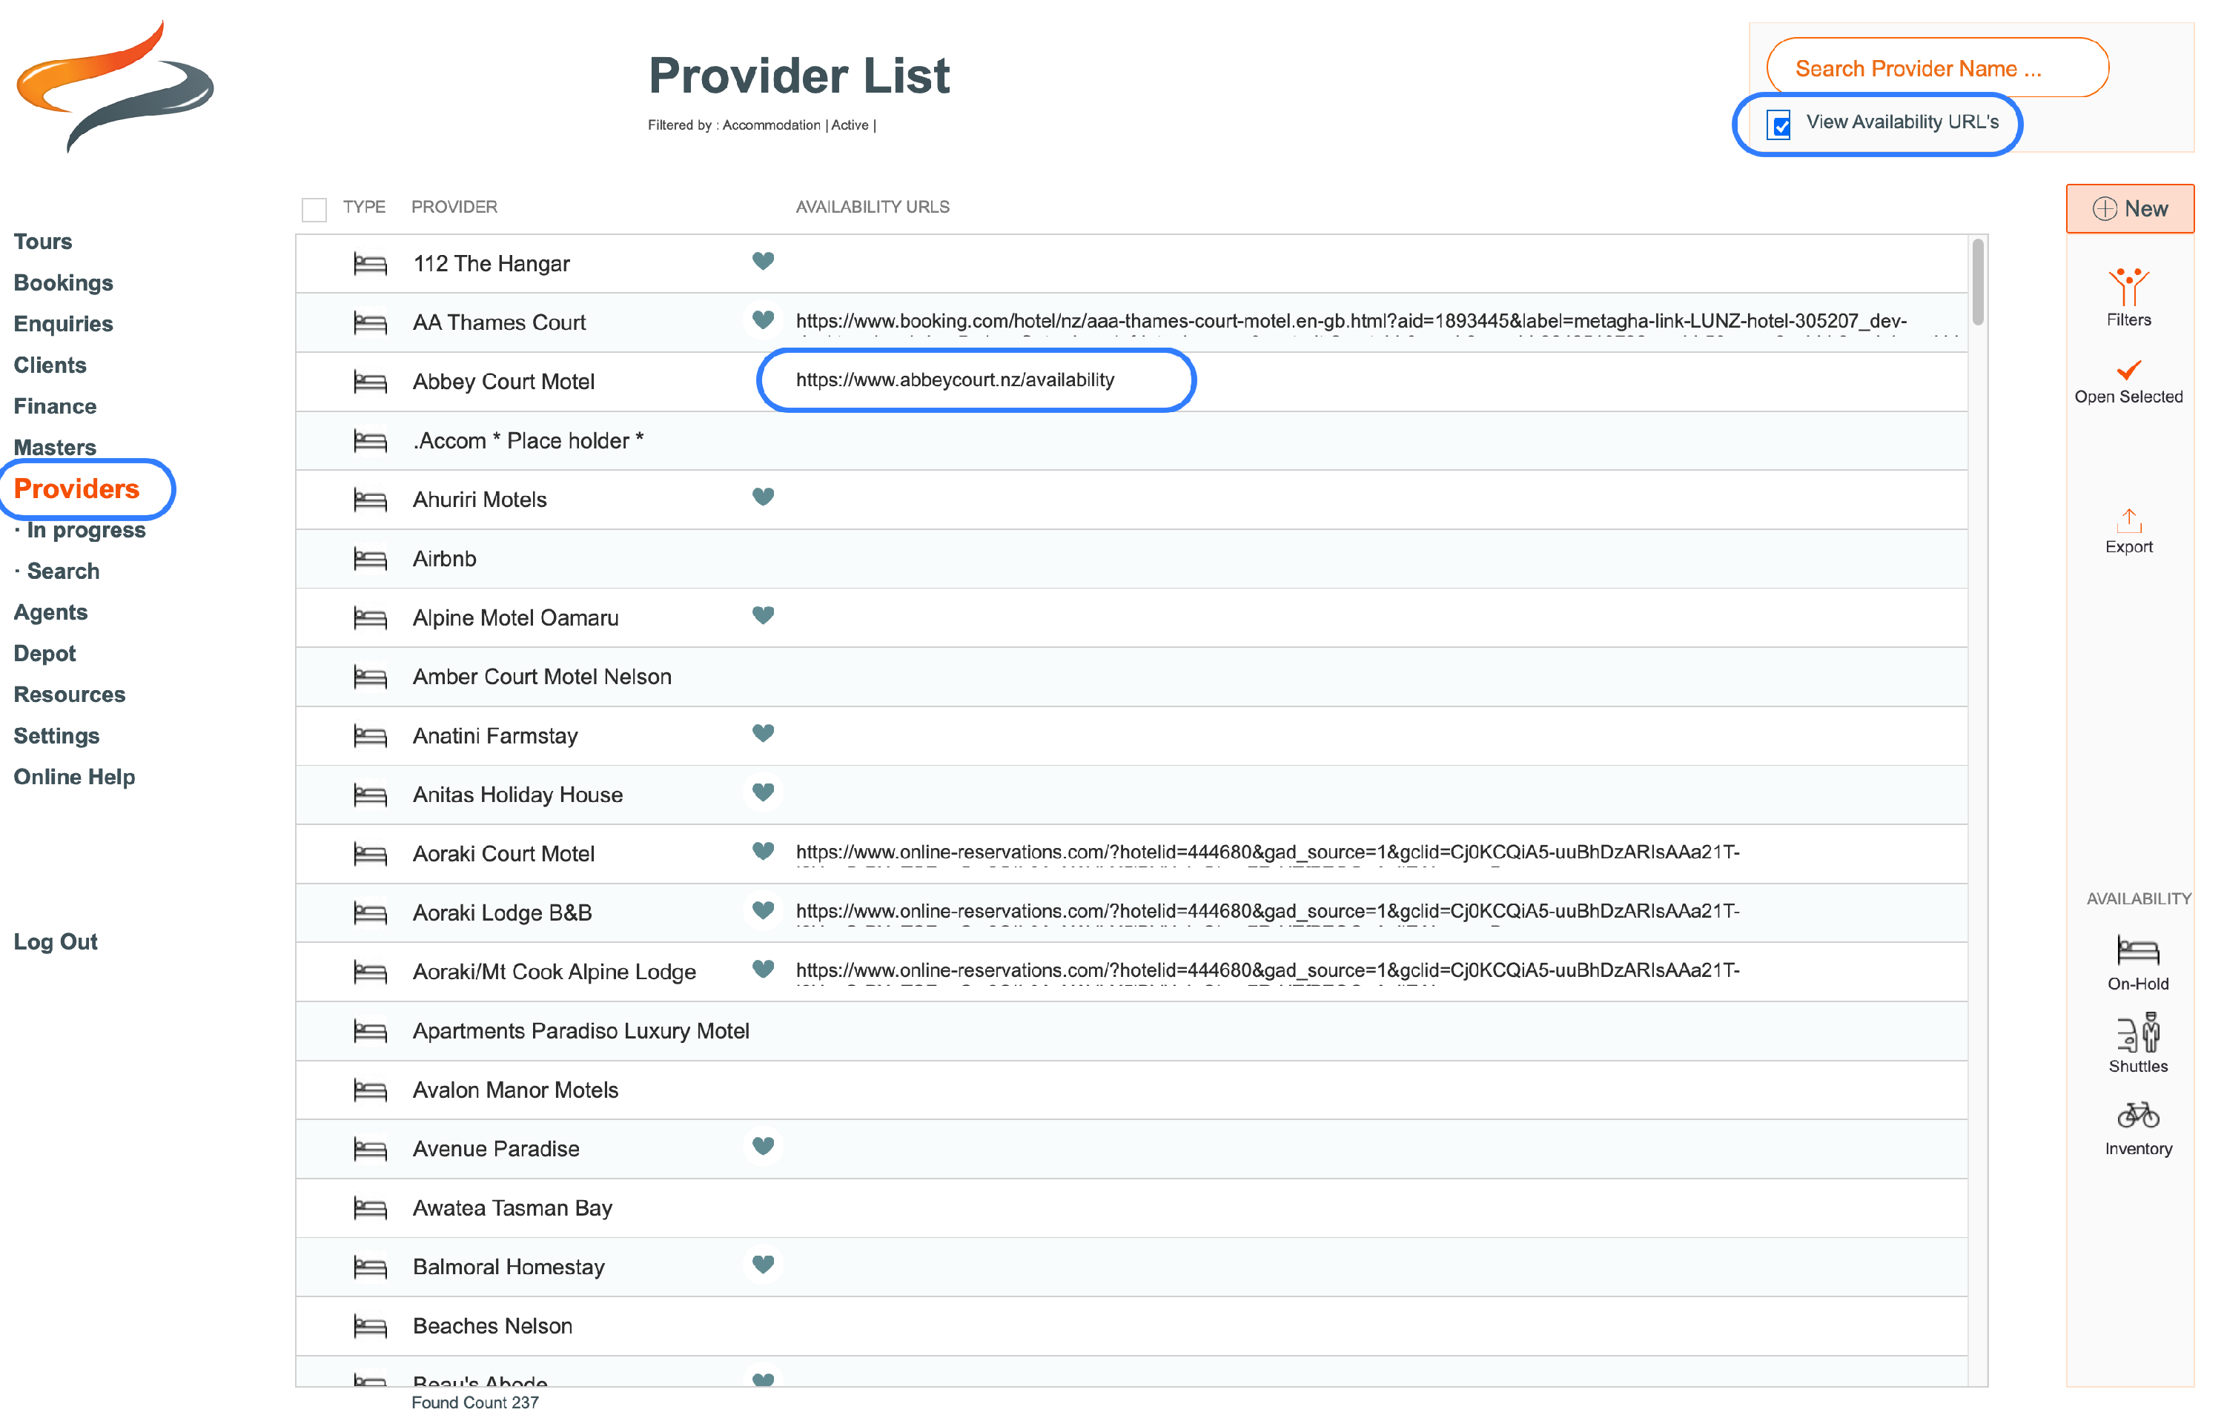2224x1418 pixels.
Task: Open Providers Search submenu item
Action: (x=63, y=571)
